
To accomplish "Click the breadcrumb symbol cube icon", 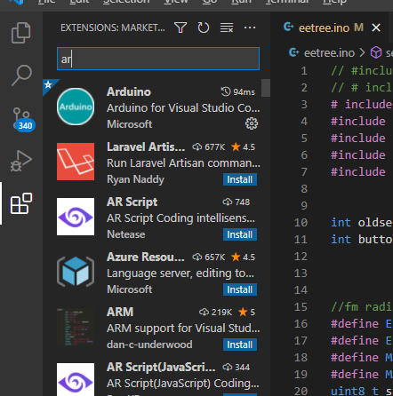I will (376, 52).
